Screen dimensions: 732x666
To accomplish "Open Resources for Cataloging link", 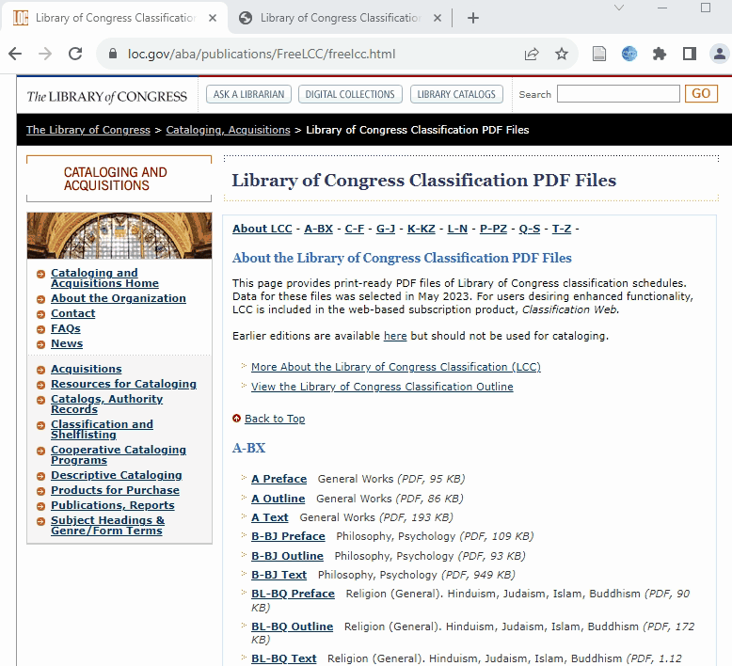I will 123,384.
